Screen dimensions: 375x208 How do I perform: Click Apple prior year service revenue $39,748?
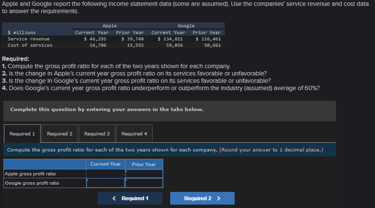click(132, 39)
